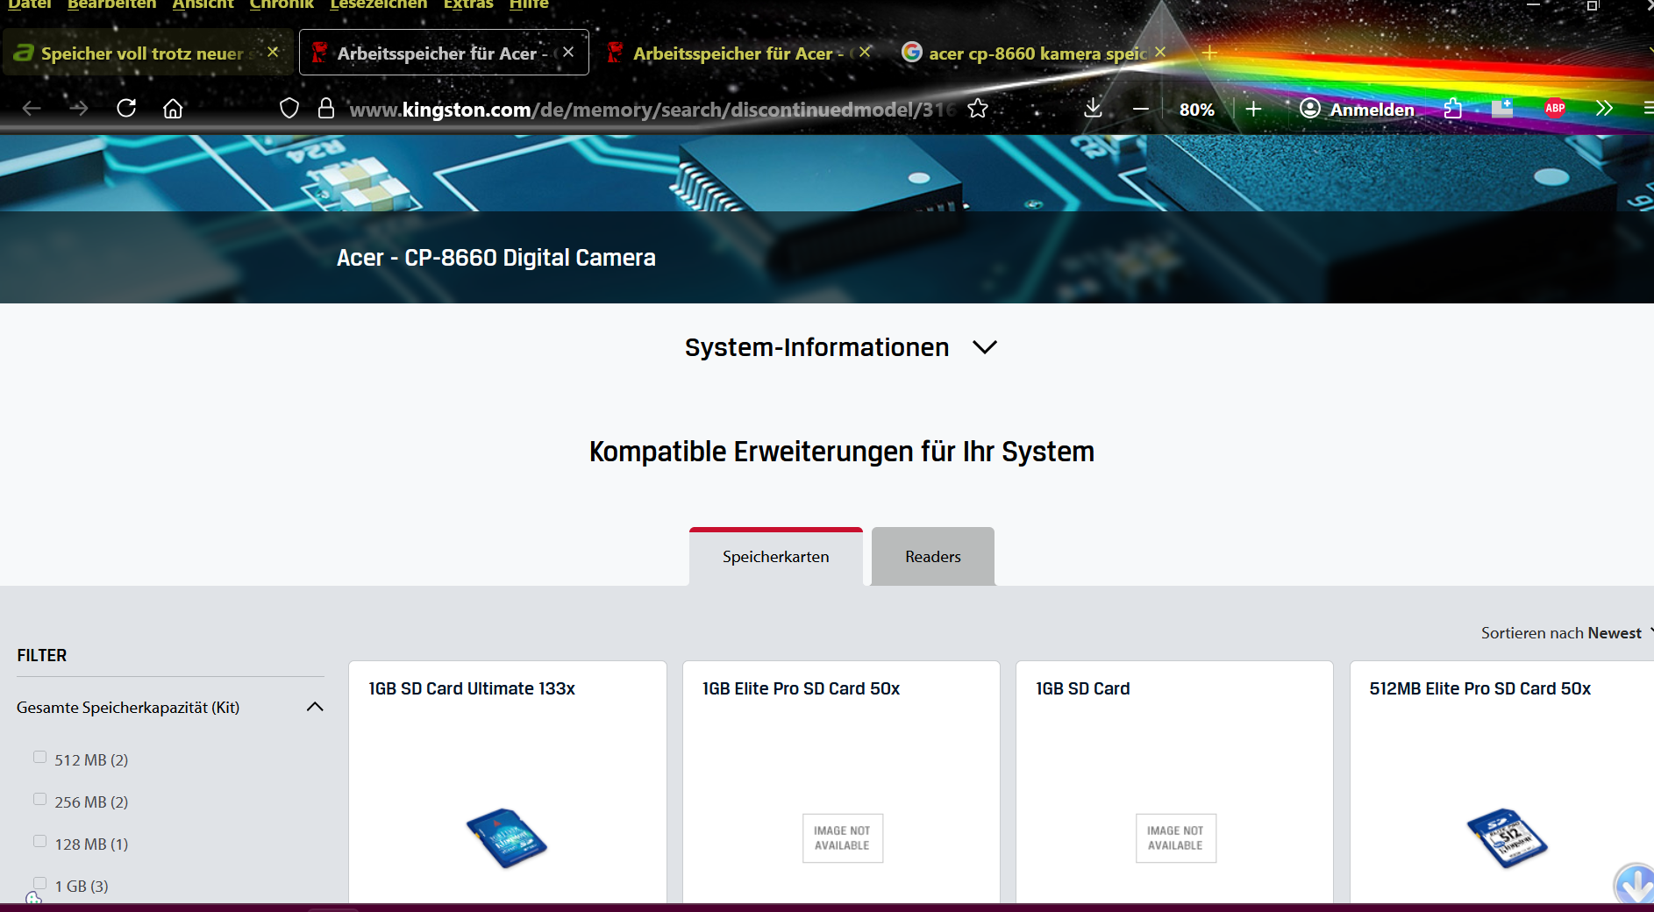Open 1GB SD Card Ultimate 133x product
This screenshot has height=912, width=1654.
click(472, 688)
